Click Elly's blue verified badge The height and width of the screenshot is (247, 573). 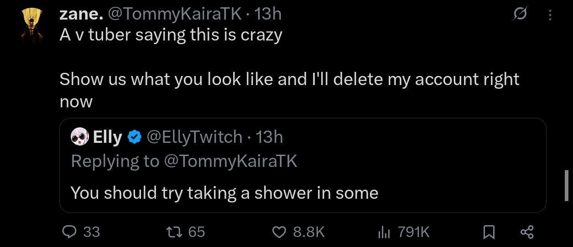[134, 137]
